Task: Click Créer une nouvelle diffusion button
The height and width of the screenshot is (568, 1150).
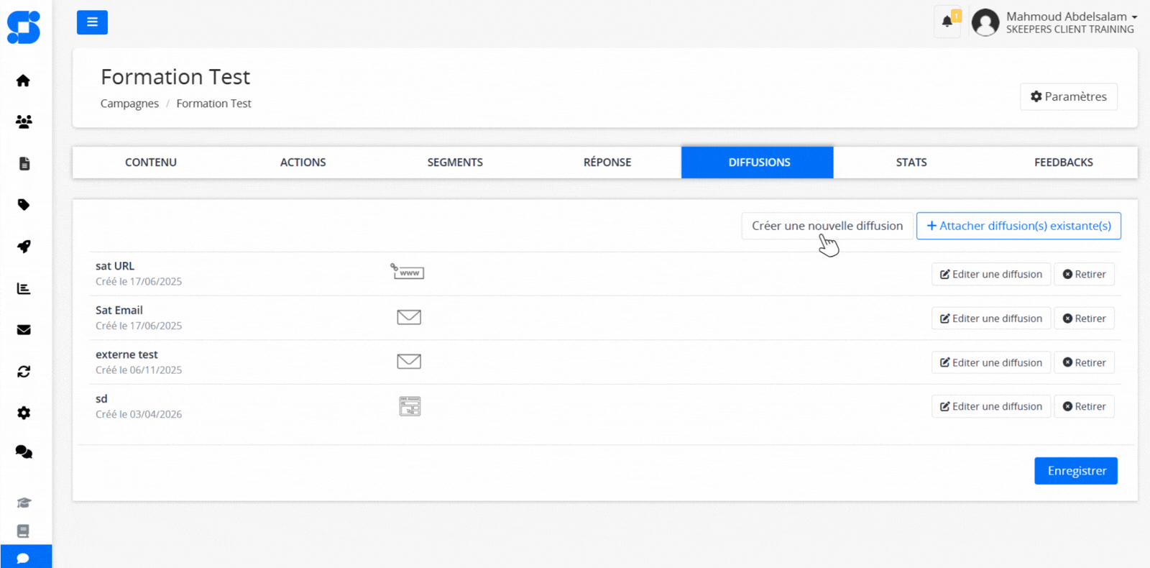Action: (827, 226)
